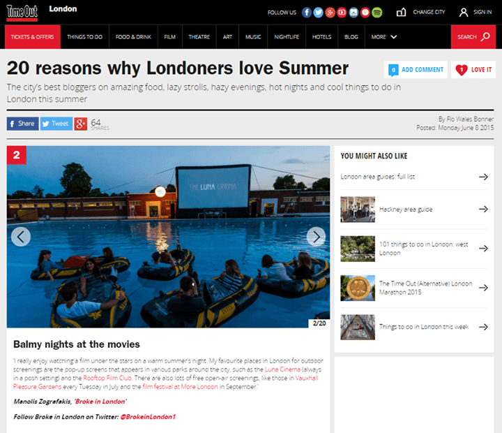This screenshot has width=502, height=433.
Task: Open Time Out's Facebook page icon
Action: [x=306, y=13]
